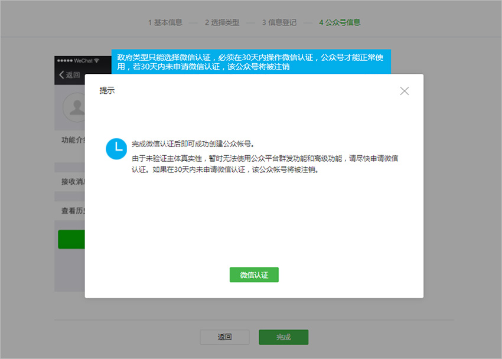Image resolution: width=502 pixels, height=359 pixels.
Task: Go to step 1 基本信息
Action: click(x=165, y=22)
